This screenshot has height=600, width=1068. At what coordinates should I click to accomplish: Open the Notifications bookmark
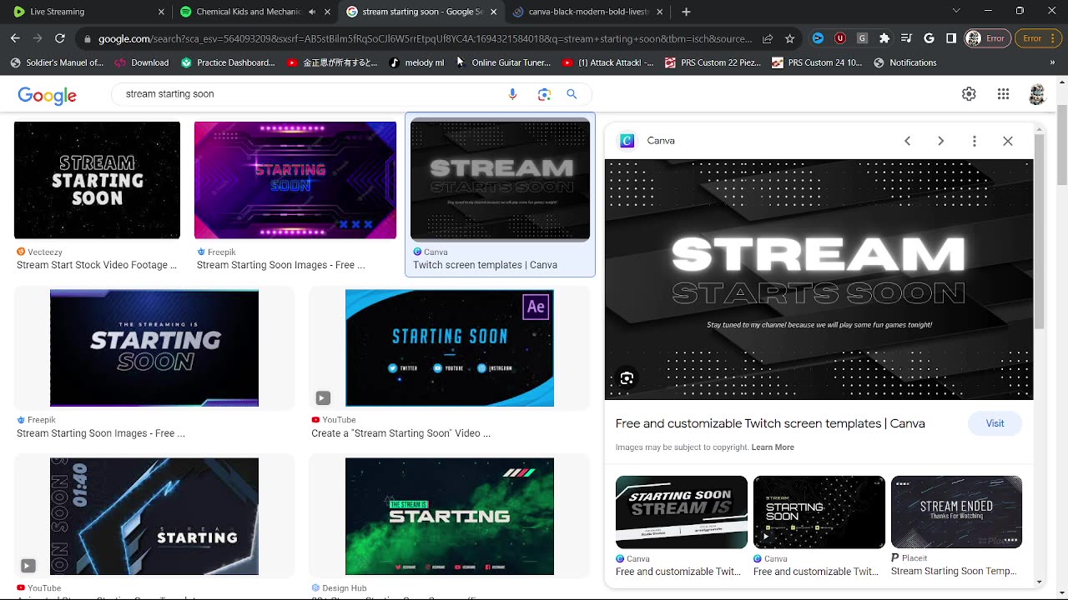coord(904,62)
